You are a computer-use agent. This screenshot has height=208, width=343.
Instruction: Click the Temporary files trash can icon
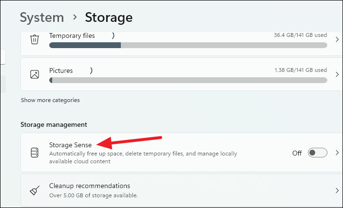click(35, 39)
